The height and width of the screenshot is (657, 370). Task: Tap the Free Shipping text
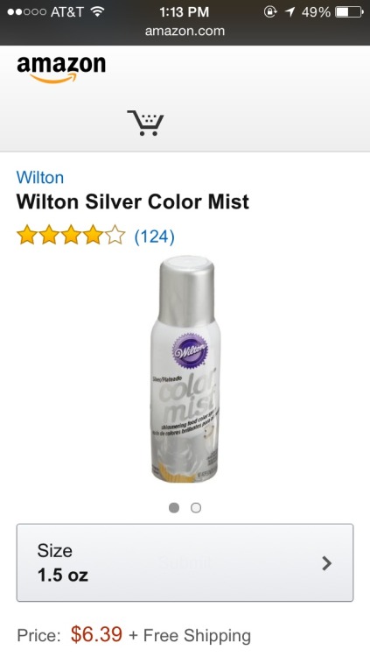197,636
